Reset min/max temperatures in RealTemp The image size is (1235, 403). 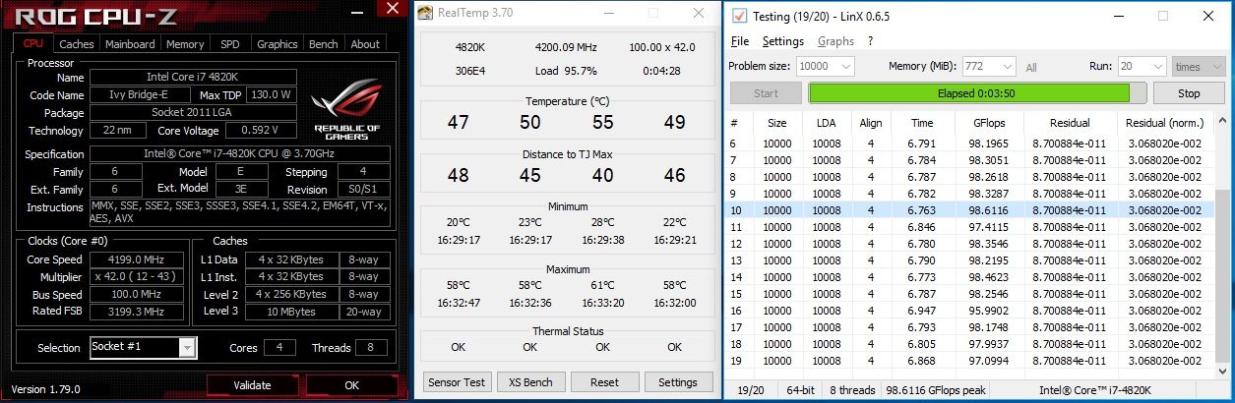click(x=604, y=381)
